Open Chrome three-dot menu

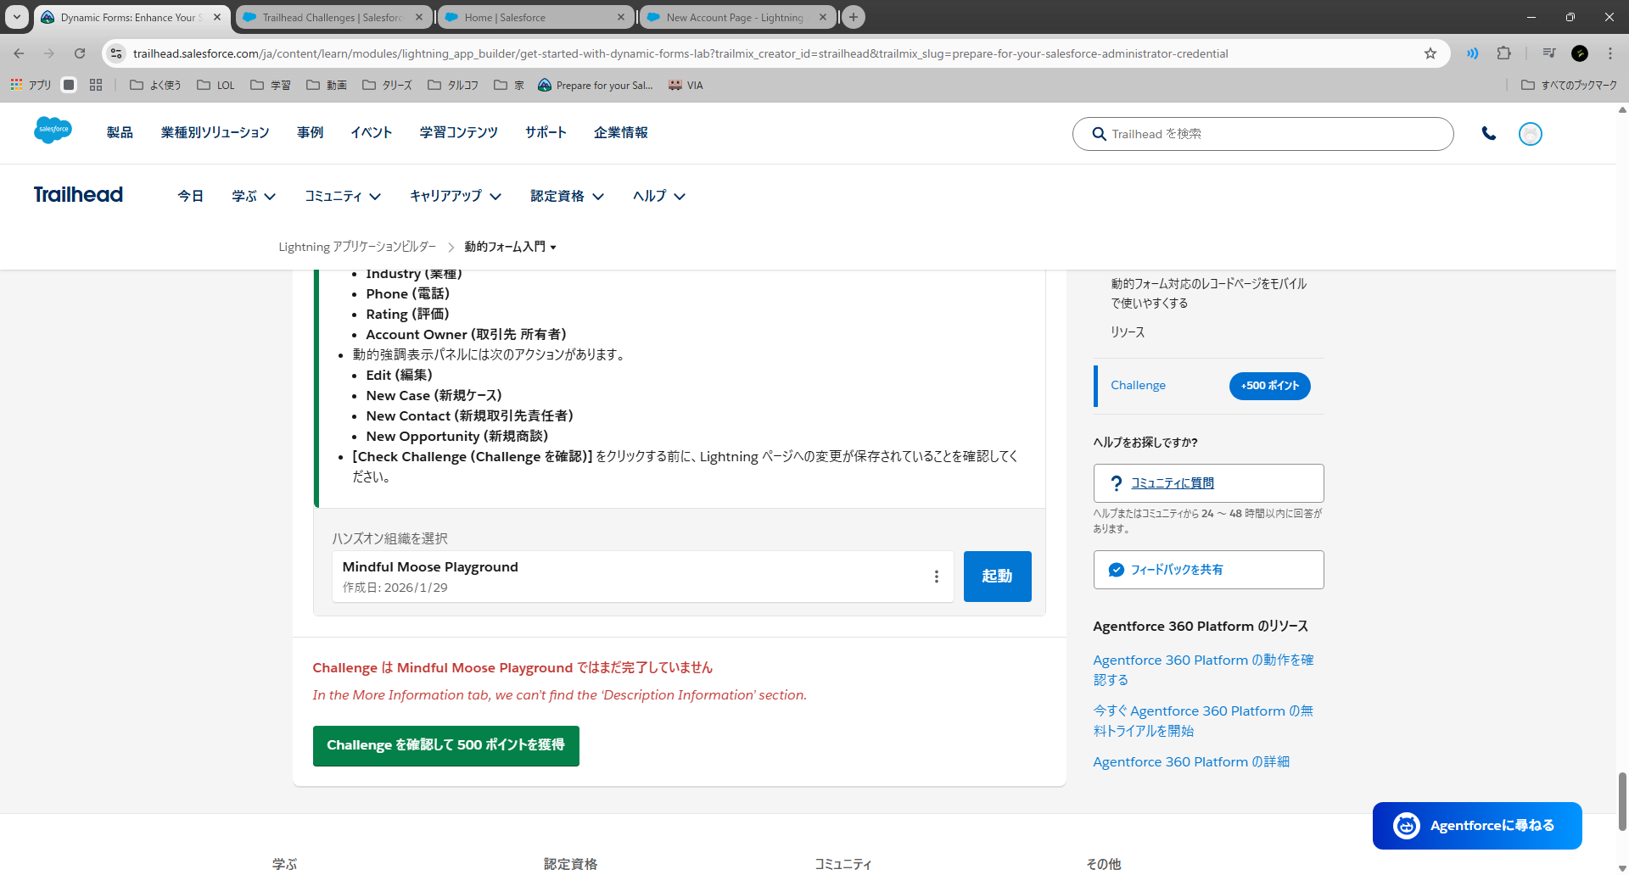[x=1609, y=53]
